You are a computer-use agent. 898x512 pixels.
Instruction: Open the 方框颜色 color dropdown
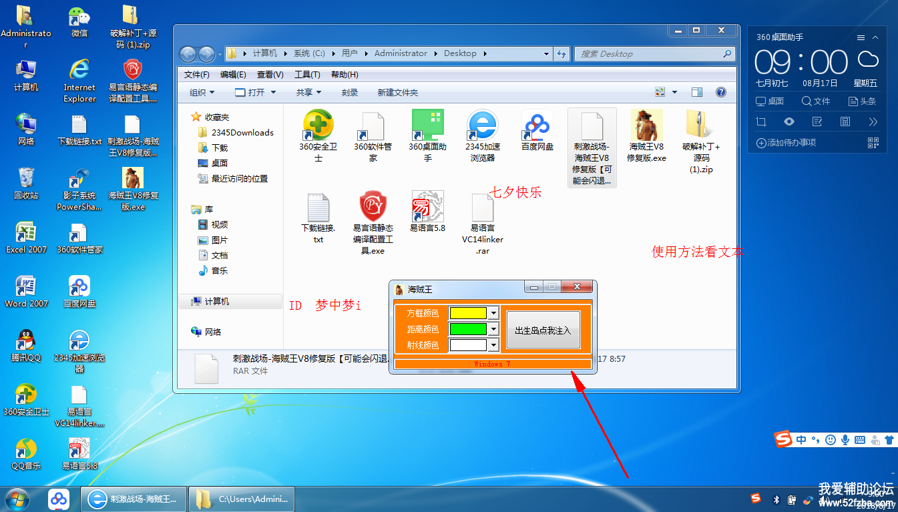(493, 312)
